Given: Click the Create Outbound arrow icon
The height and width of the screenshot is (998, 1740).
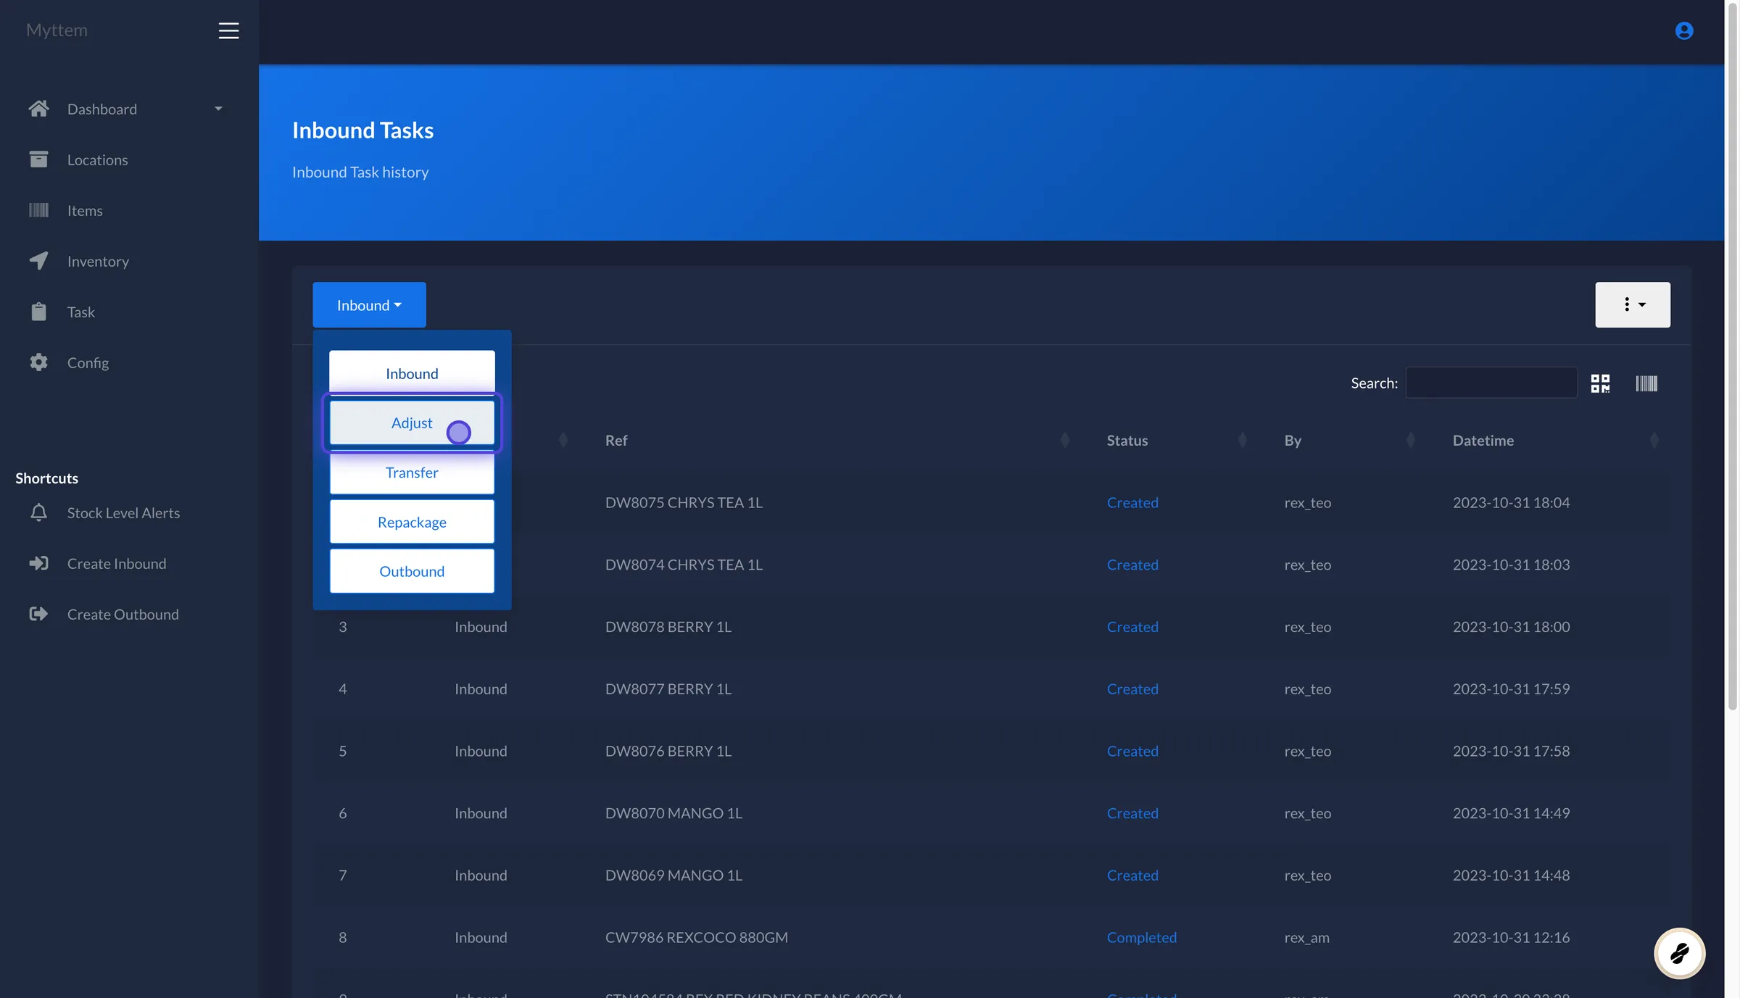Looking at the screenshot, I should [38, 614].
